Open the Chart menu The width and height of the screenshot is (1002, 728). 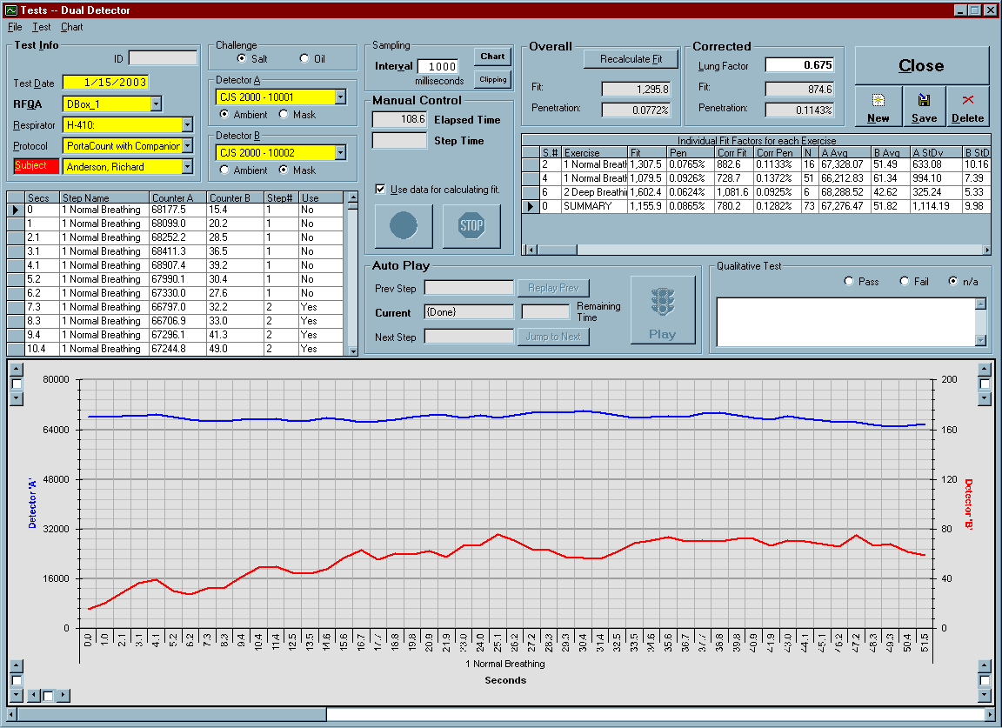pos(72,27)
